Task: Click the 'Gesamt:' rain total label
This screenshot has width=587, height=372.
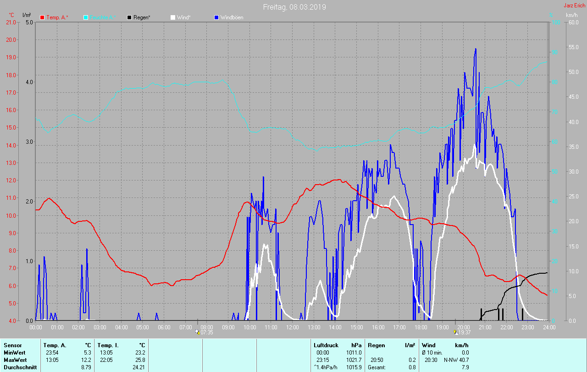Action: pos(377,367)
